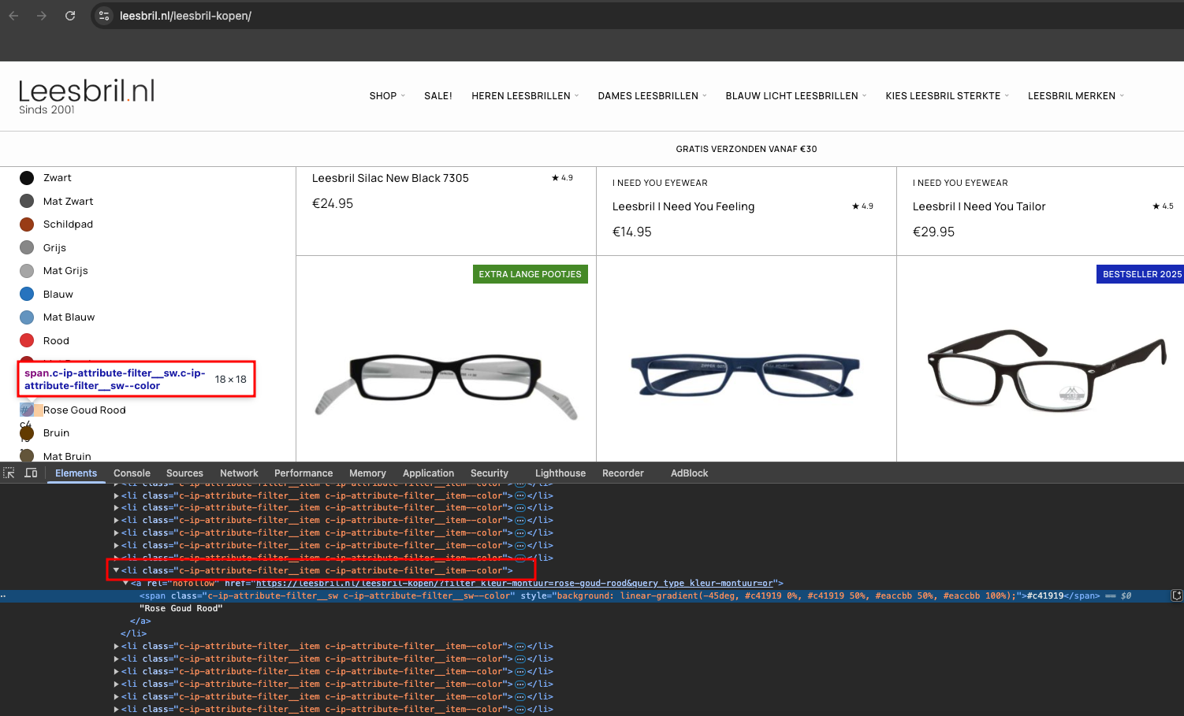1184x716 pixels.
Task: Click the browser forward arrow
Action: (42, 16)
